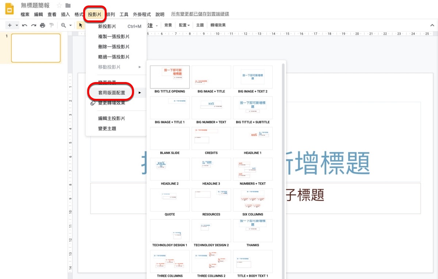
Task: Click the zoom magnifier icon
Action: point(64,25)
